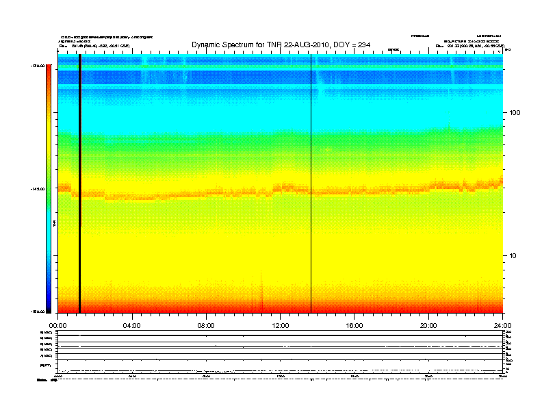
Task: Click the "Dynamic Spectrum for TNR 22-AUG-2010" title
Action: [281, 45]
